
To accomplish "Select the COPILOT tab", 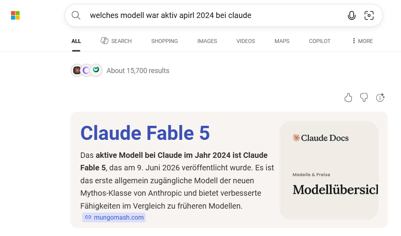I will point(320,41).
